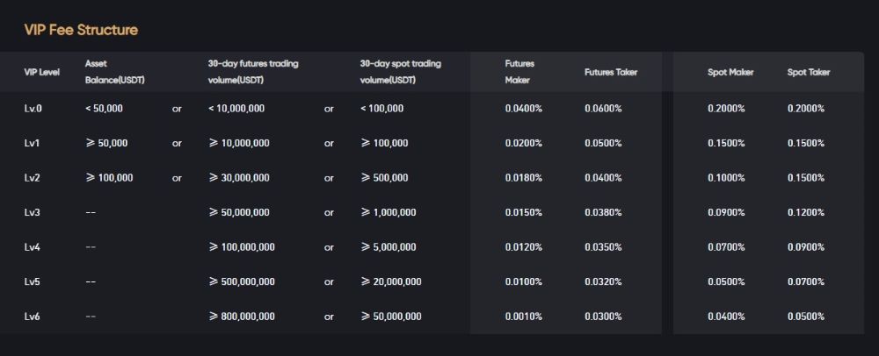Click the VIP Level column header

tap(42, 72)
